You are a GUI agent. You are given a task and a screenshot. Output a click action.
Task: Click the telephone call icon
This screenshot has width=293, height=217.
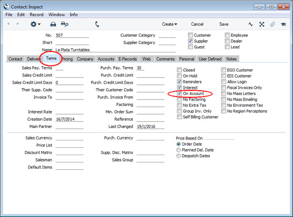(x=97, y=24)
